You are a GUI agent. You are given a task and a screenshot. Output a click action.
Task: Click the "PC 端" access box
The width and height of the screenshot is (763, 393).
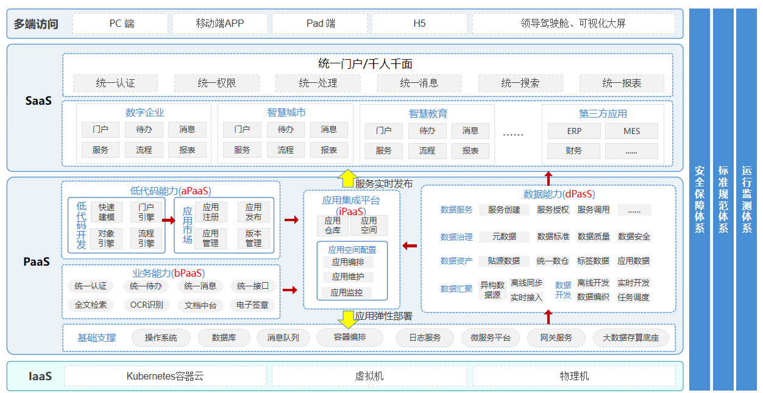pos(121,24)
